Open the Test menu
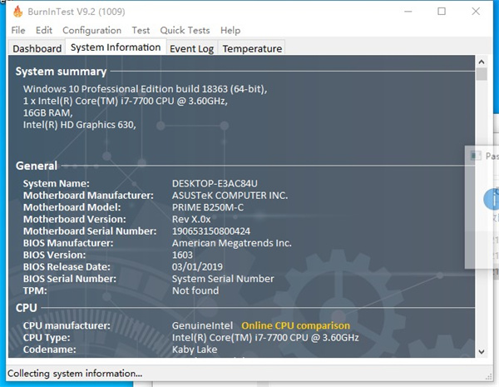The image size is (499, 387). 141,30
